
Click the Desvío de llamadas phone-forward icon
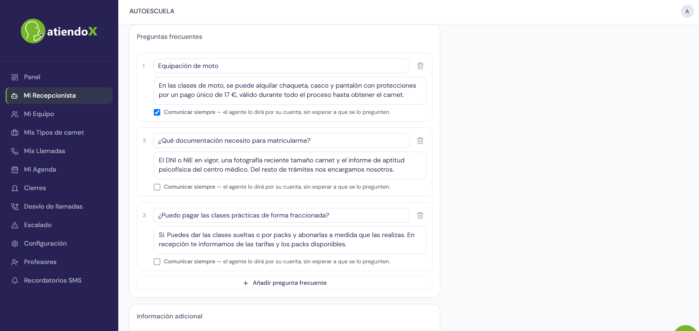[15, 206]
